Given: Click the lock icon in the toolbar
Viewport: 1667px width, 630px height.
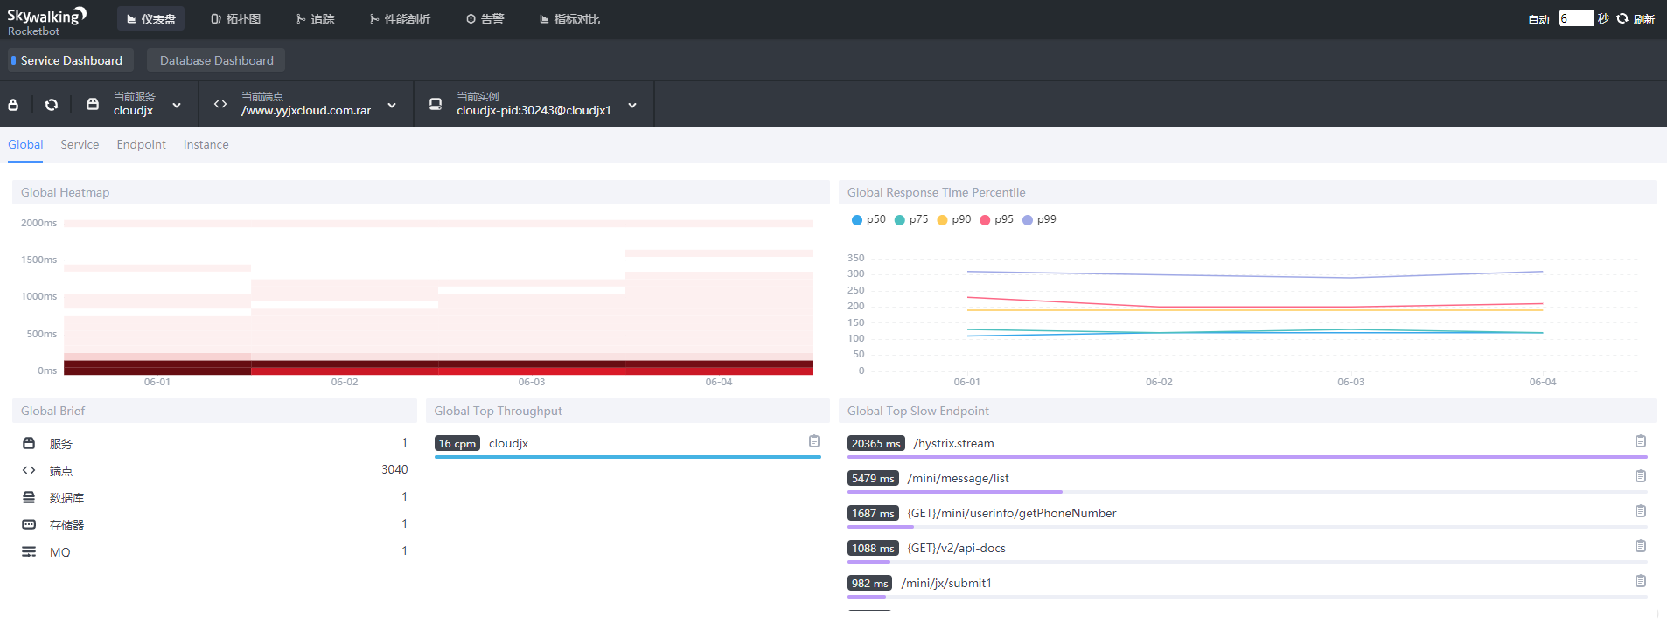Looking at the screenshot, I should (13, 105).
